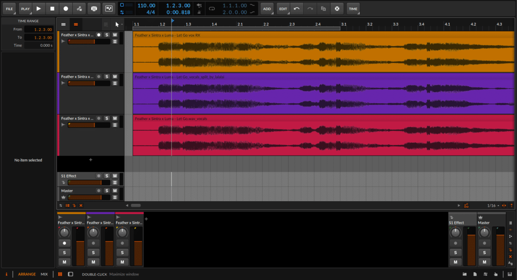Switch to the MIX tab

[44, 274]
